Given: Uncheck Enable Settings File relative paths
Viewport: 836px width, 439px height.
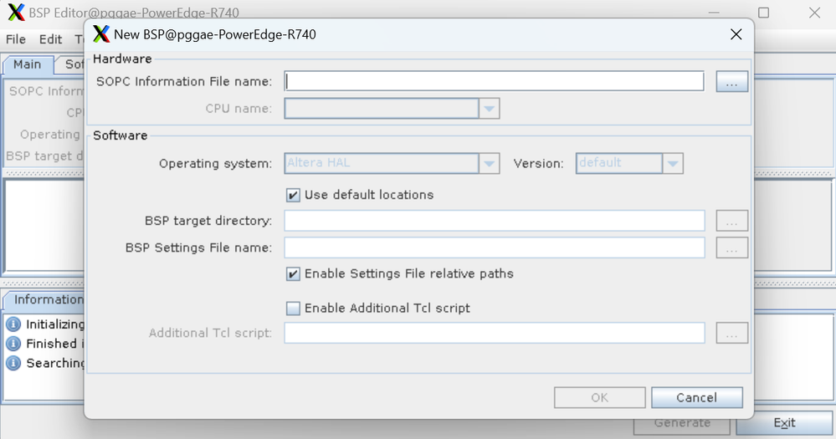Looking at the screenshot, I should click(293, 273).
